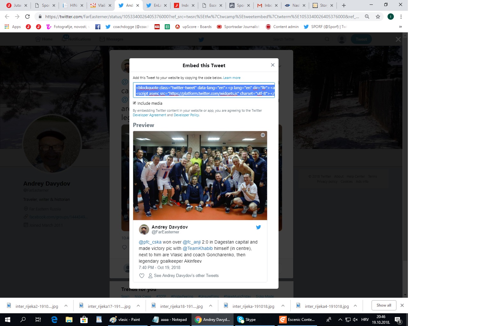Show more bookmarks with the overflow chevron
The width and height of the screenshot is (478, 326).
tap(400, 27)
